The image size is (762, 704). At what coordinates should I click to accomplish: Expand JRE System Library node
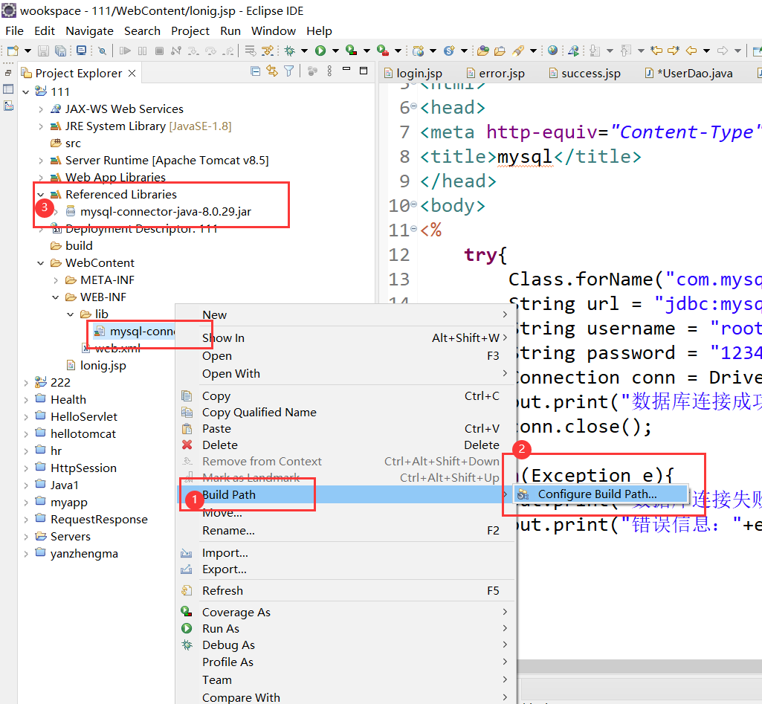pos(41,126)
